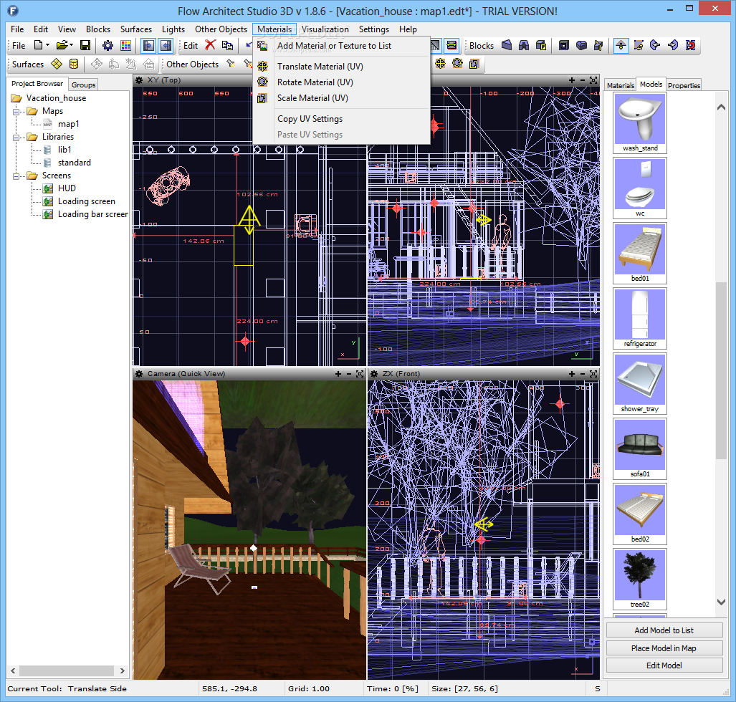Screen dimensions: 736x702
Task: Zoom in with plus on Camera (Quick View) viewport
Action: [x=338, y=374]
